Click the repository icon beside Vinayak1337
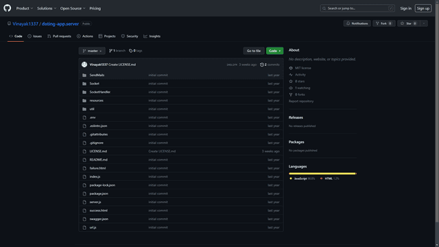 click(9, 23)
